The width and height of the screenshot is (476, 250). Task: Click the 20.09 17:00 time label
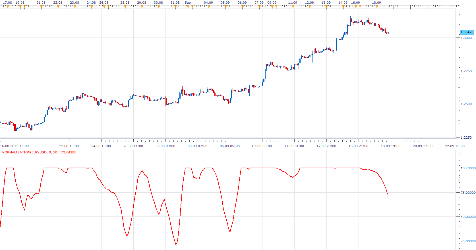423,146
